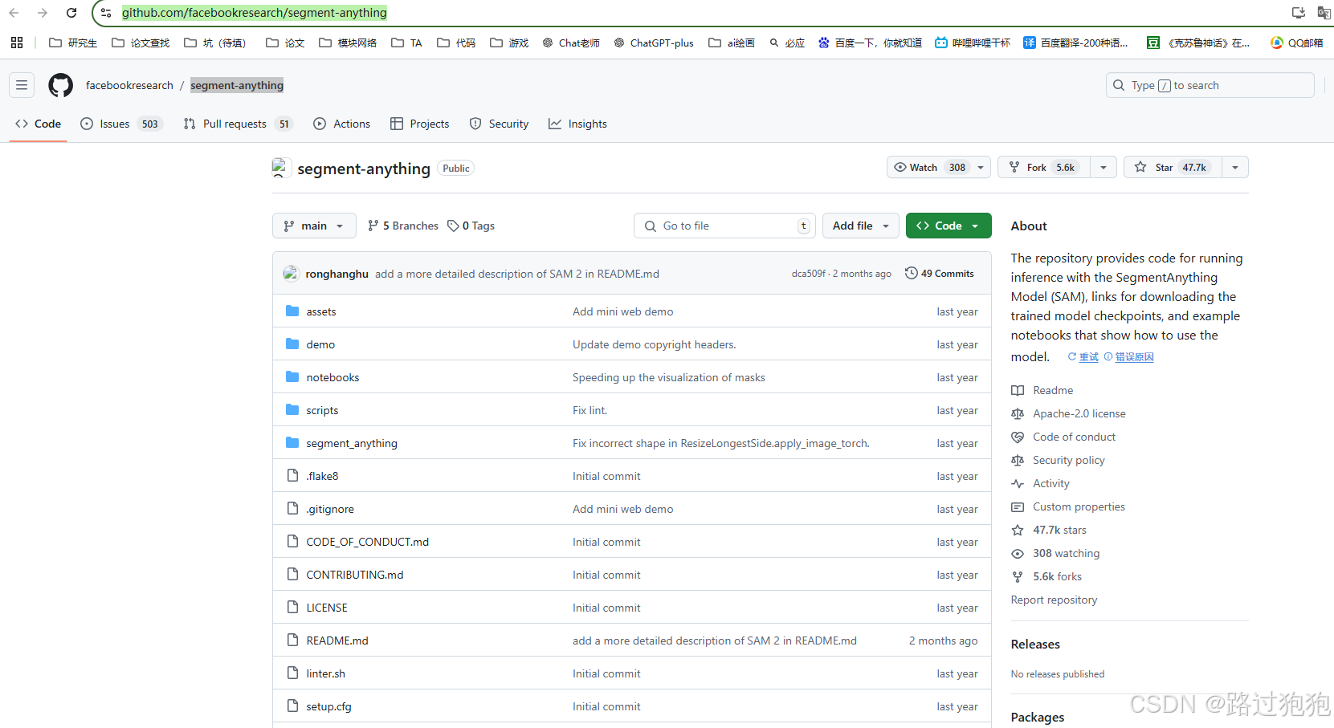Click the site info icon in the address bar
Screen dimensions: 1334x728
[106, 13]
